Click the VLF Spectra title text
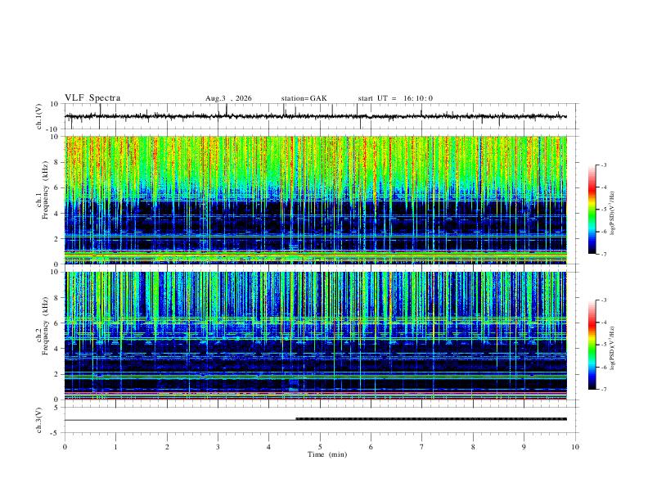This screenshot has width=648, height=501. (92, 98)
